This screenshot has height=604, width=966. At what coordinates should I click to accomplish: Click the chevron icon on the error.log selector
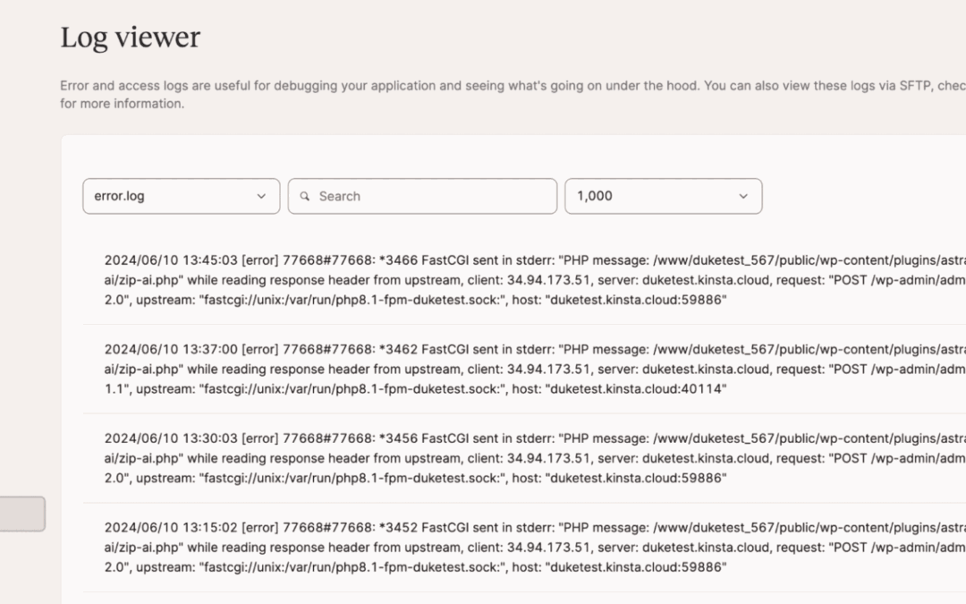261,196
